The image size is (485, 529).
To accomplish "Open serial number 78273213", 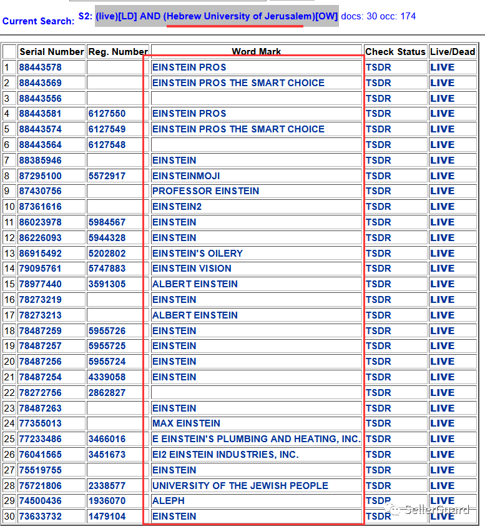I will point(40,315).
